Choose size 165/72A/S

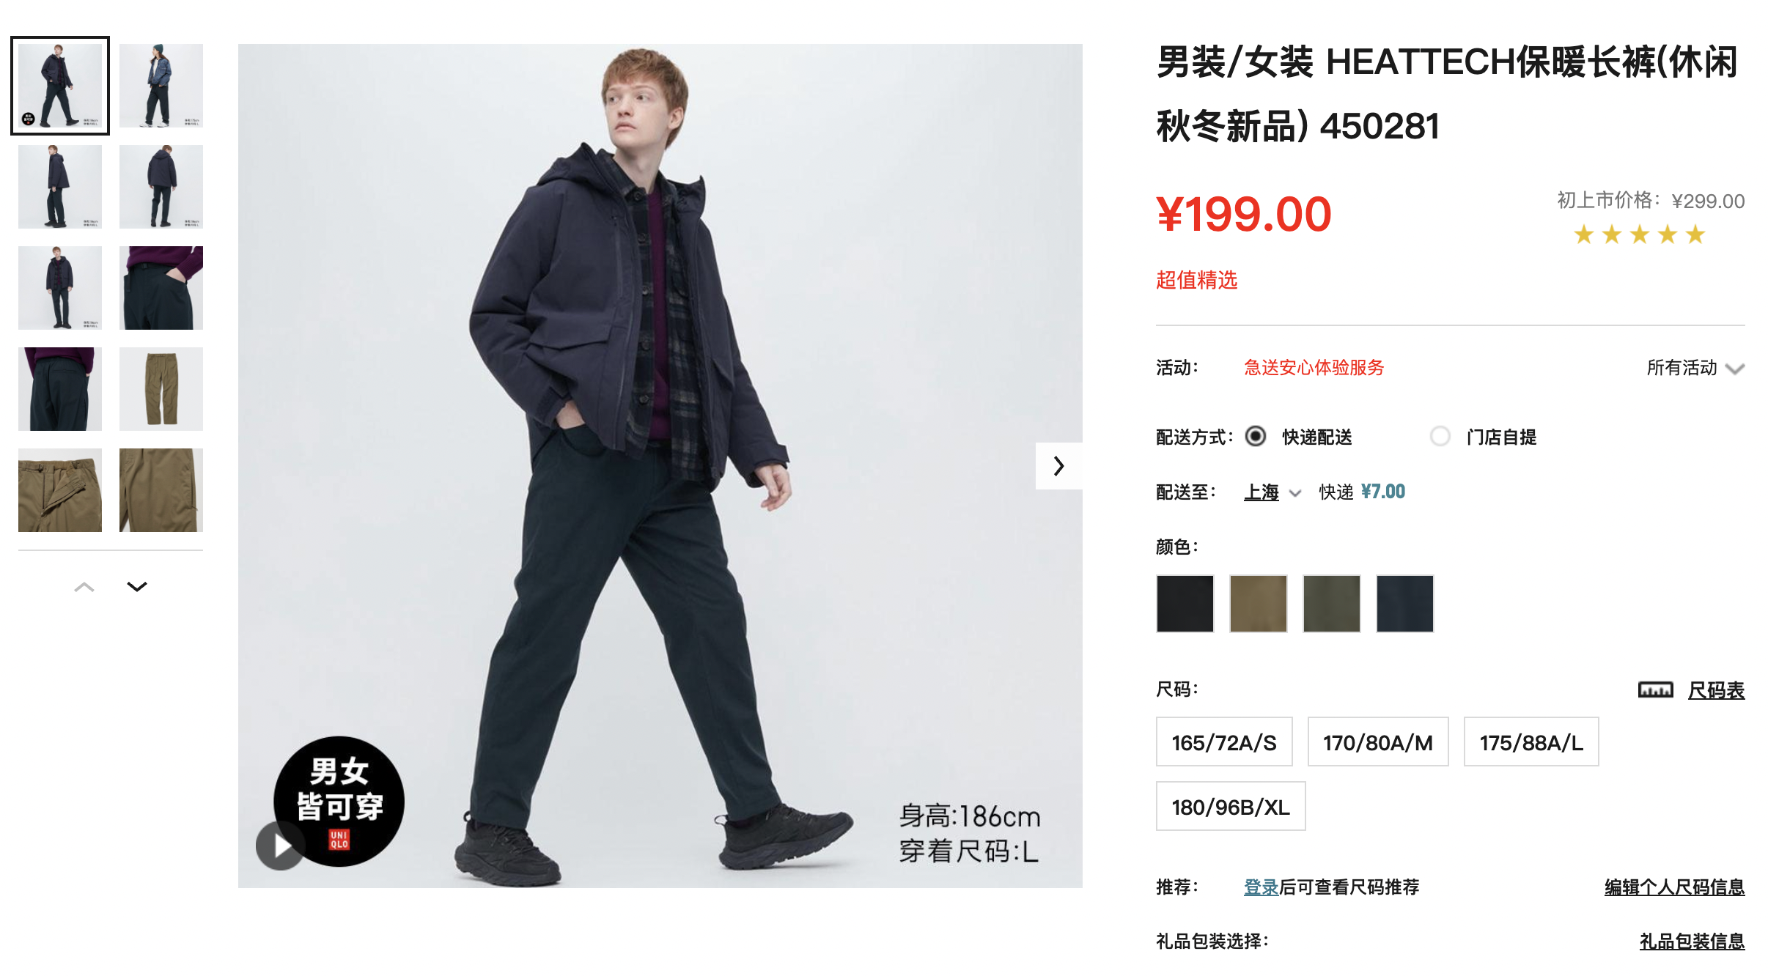(x=1224, y=742)
